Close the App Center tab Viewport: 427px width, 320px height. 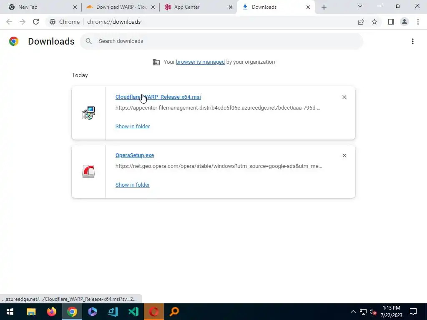[x=230, y=7]
